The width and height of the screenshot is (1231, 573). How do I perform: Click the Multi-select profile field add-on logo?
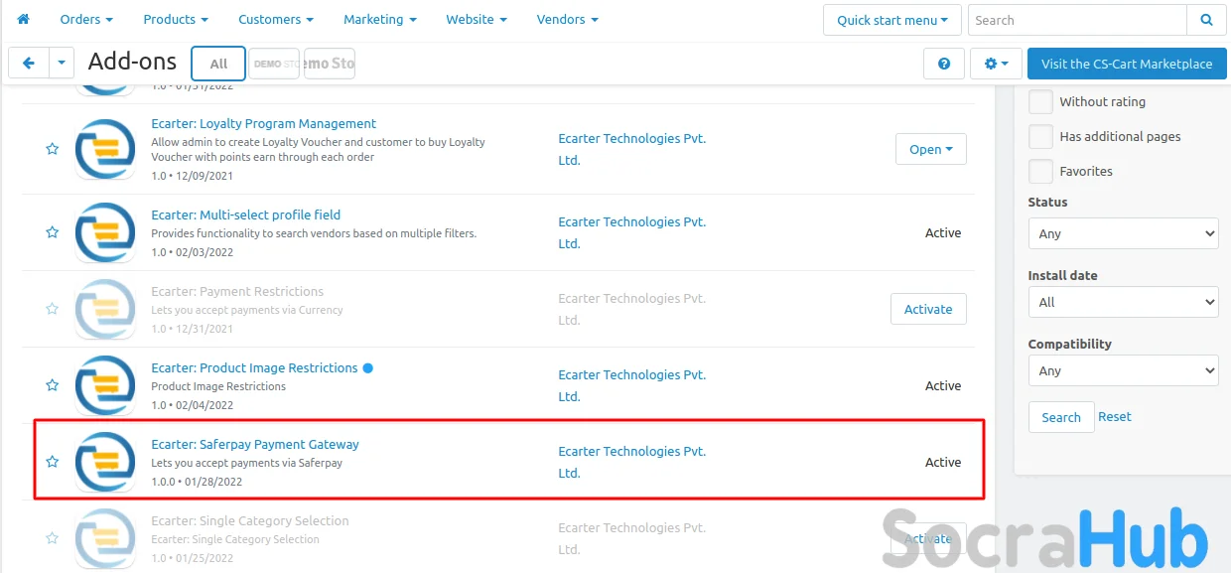pyautogui.click(x=105, y=232)
